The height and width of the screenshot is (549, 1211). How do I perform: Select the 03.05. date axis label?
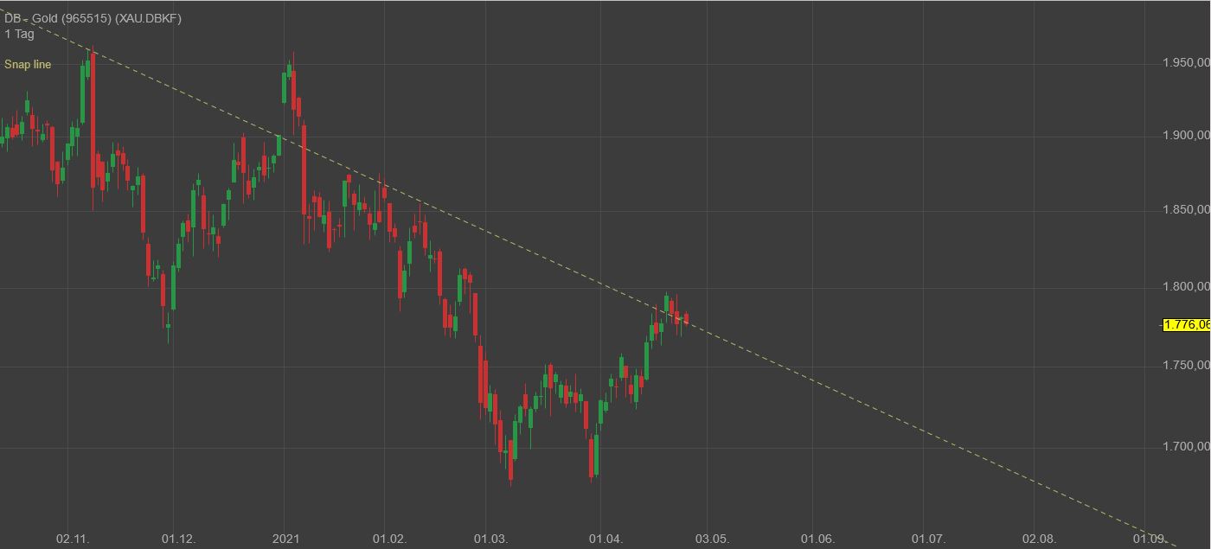[712, 539]
